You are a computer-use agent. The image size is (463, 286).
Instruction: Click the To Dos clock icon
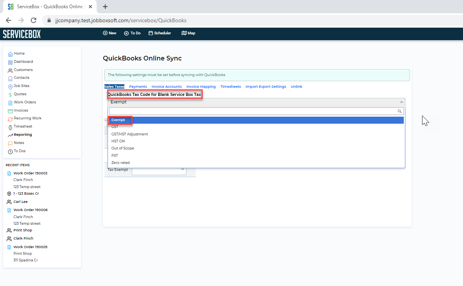click(x=11, y=152)
